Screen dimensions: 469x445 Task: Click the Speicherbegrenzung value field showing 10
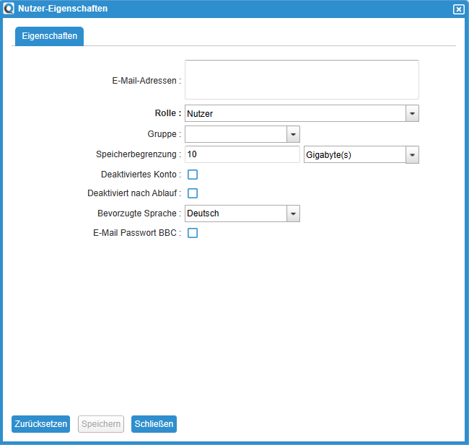tap(242, 154)
